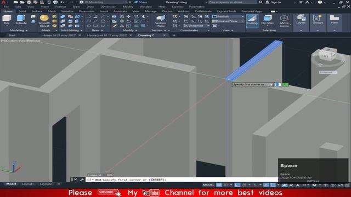Select the Extrude tool
The height and width of the screenshot is (197, 351).
[x=21, y=20]
